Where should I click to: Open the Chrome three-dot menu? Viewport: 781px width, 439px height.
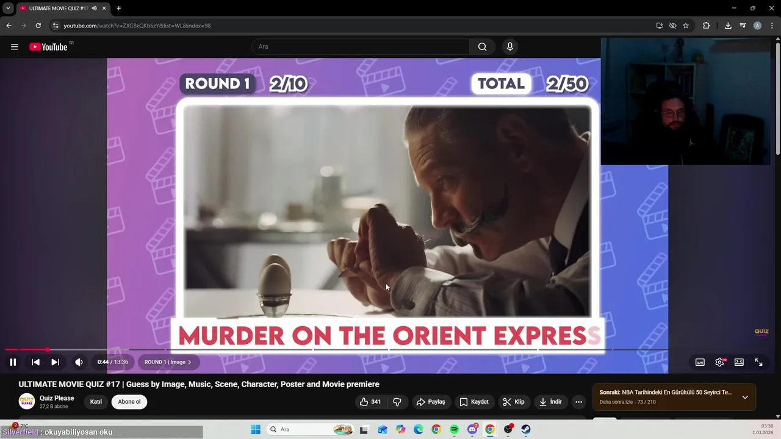click(x=772, y=26)
